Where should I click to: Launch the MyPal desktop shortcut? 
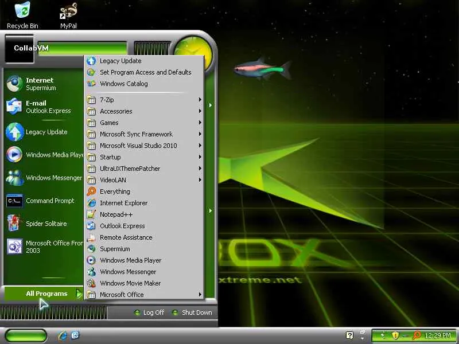(68, 16)
